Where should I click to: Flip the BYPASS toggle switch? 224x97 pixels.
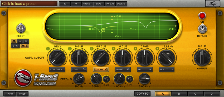click(x=202, y=28)
